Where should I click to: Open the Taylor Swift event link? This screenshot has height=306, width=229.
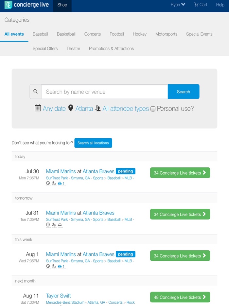58,296
